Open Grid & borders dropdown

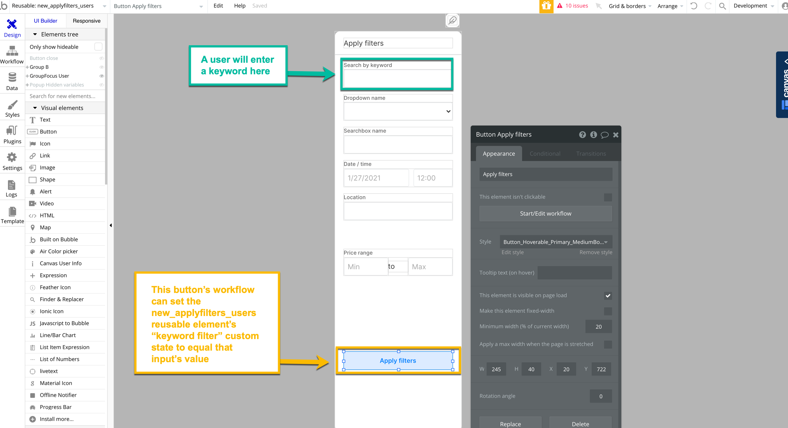(x=630, y=6)
